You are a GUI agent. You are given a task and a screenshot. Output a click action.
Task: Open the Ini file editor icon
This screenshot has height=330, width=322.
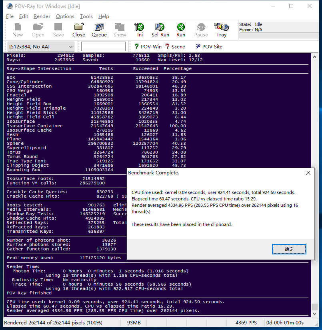[x=140, y=30]
